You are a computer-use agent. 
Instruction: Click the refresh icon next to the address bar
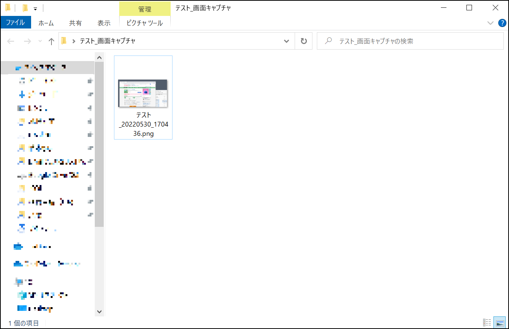coord(304,41)
